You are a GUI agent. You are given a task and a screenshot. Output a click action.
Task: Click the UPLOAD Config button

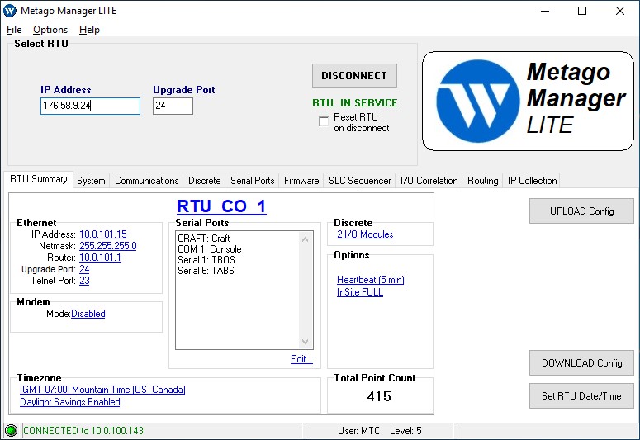pos(581,211)
